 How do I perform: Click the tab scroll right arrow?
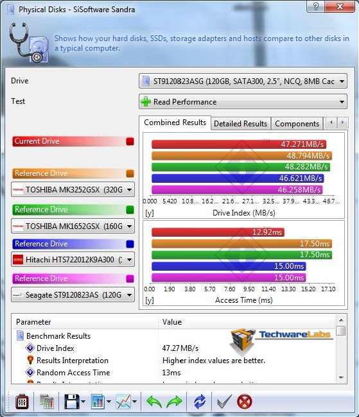click(x=342, y=123)
